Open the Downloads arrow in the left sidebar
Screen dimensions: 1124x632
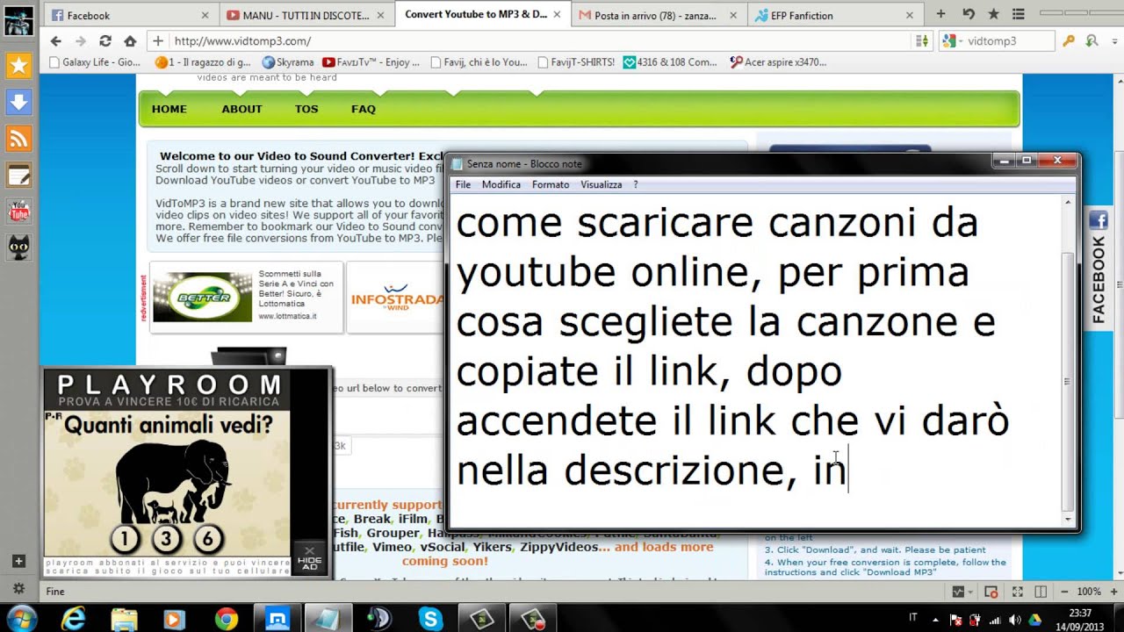(x=18, y=102)
